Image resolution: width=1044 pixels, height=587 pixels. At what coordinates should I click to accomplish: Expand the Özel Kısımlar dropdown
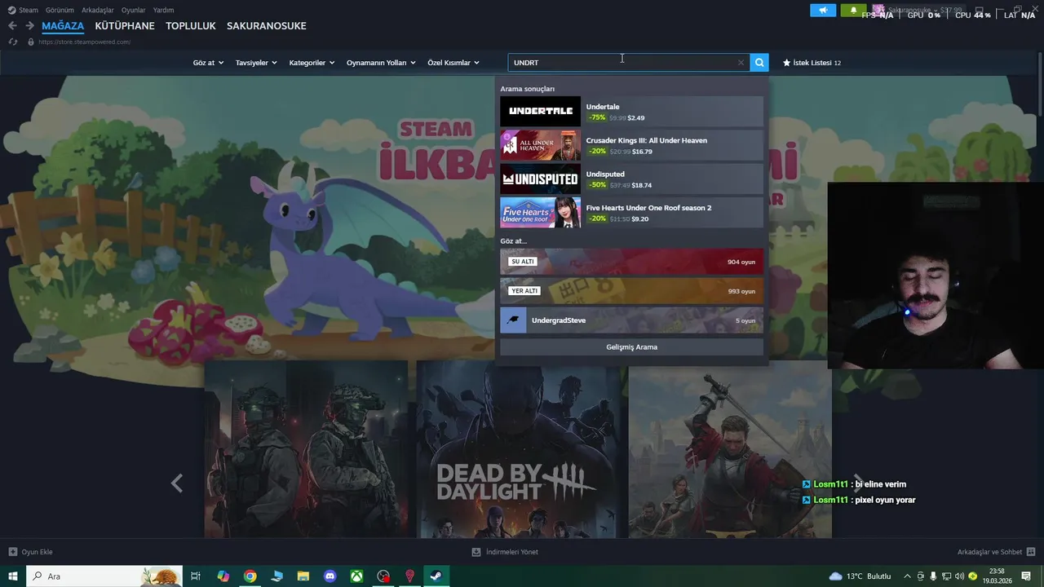[x=453, y=63]
